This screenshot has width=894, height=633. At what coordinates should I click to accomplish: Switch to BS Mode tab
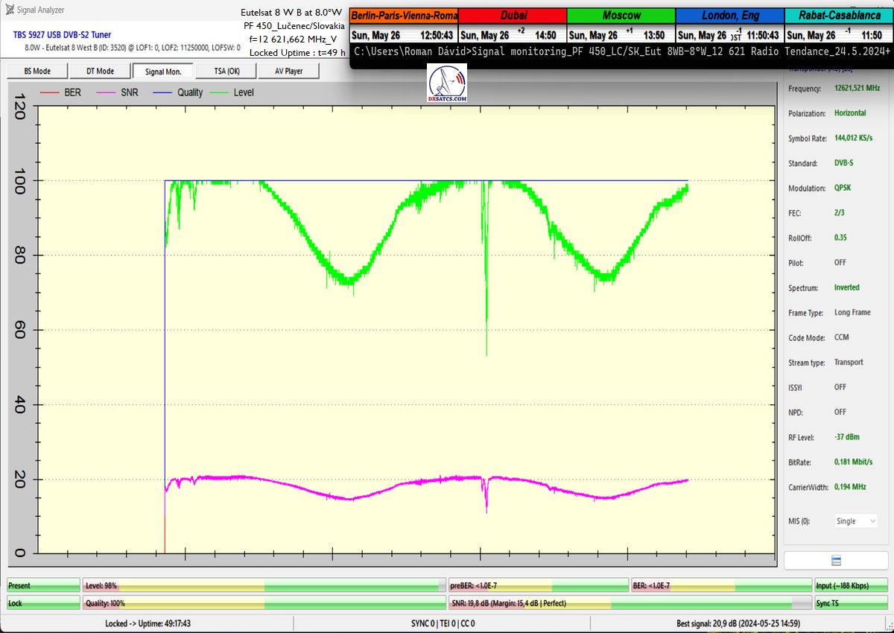[x=37, y=71]
